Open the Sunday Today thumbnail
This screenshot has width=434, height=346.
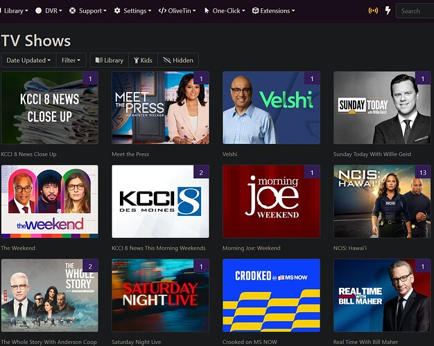382,108
